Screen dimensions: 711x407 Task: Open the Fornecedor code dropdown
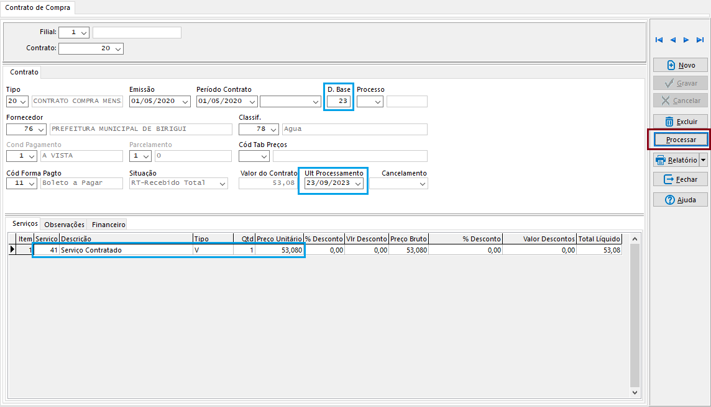(x=41, y=130)
